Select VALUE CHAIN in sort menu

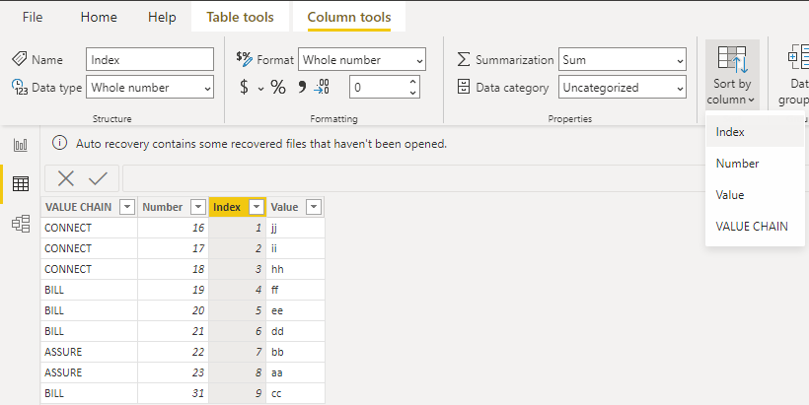(x=752, y=227)
